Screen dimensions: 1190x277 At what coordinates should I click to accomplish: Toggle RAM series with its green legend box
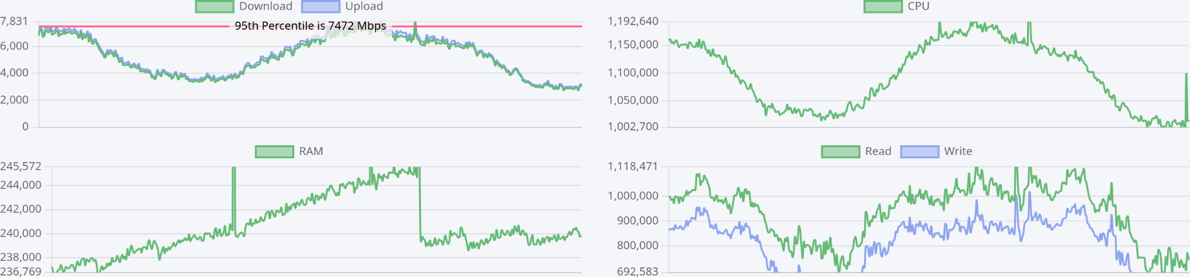(x=275, y=152)
